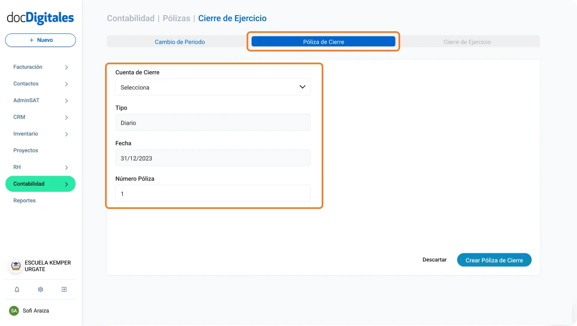577x326 pixels.
Task: Click the logout icon in sidebar
Action: tap(64, 290)
